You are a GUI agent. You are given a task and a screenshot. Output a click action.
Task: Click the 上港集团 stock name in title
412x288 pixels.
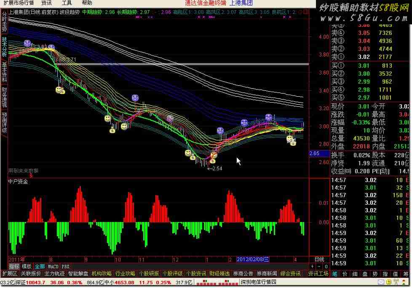point(241,3)
